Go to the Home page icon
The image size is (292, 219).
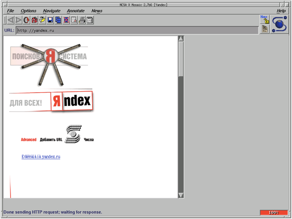tap(34, 20)
